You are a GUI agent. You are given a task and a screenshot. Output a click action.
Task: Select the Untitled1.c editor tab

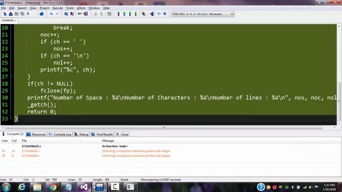pos(9,20)
